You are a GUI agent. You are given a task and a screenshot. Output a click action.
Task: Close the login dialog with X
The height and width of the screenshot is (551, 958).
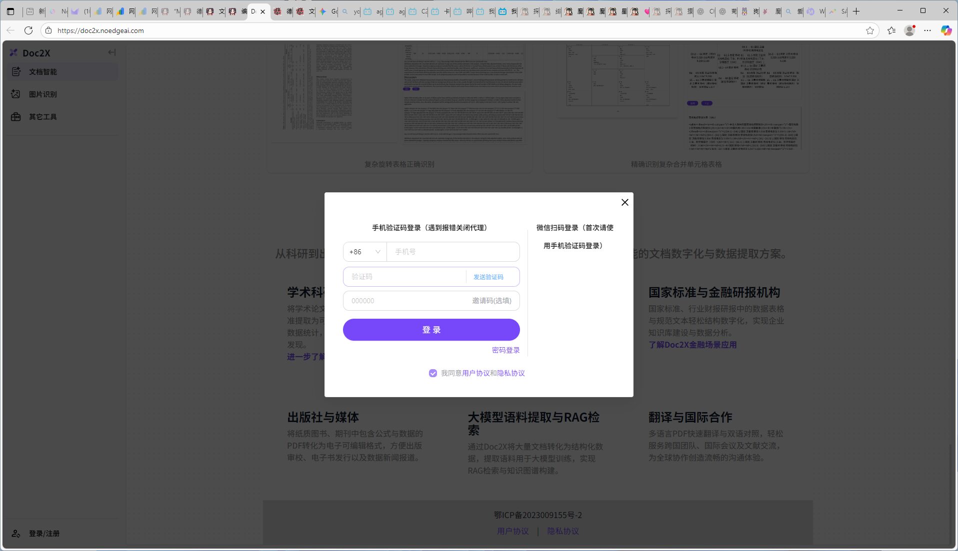point(624,202)
